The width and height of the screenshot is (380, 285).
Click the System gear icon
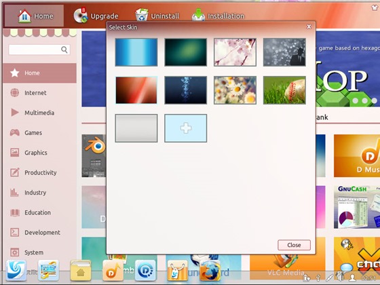point(14,252)
